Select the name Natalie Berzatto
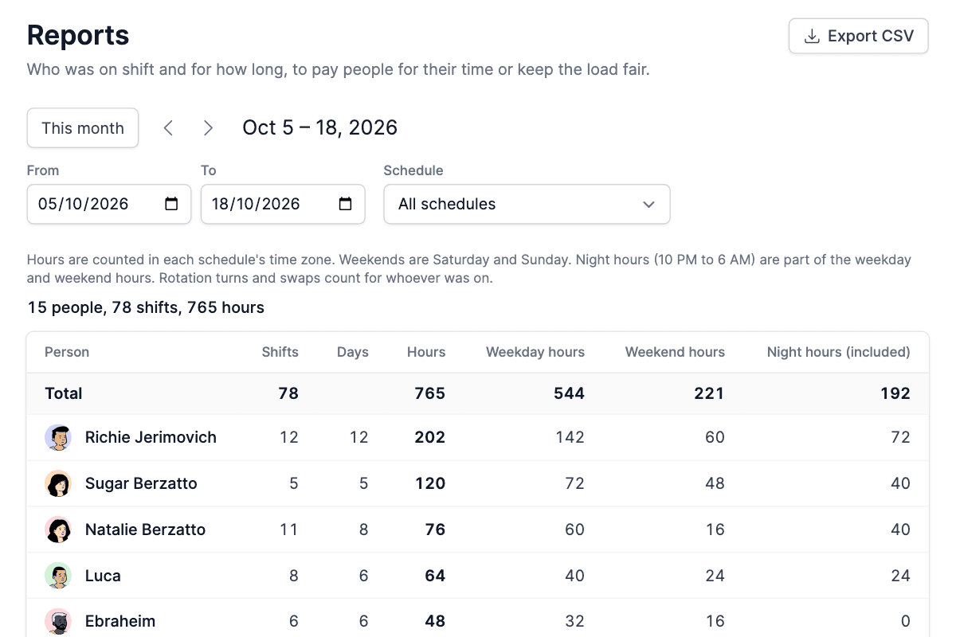The width and height of the screenshot is (956, 637). [x=145, y=530]
